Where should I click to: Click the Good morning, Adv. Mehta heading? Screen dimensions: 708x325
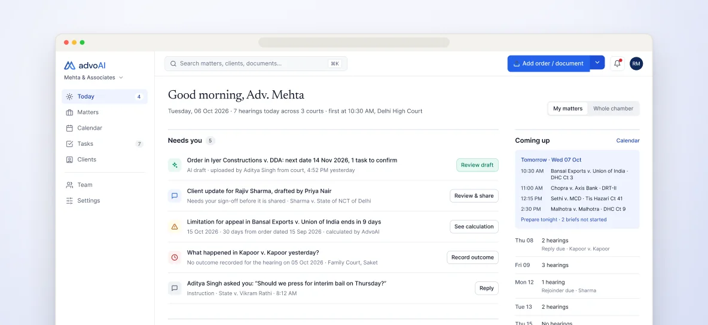pyautogui.click(x=236, y=95)
